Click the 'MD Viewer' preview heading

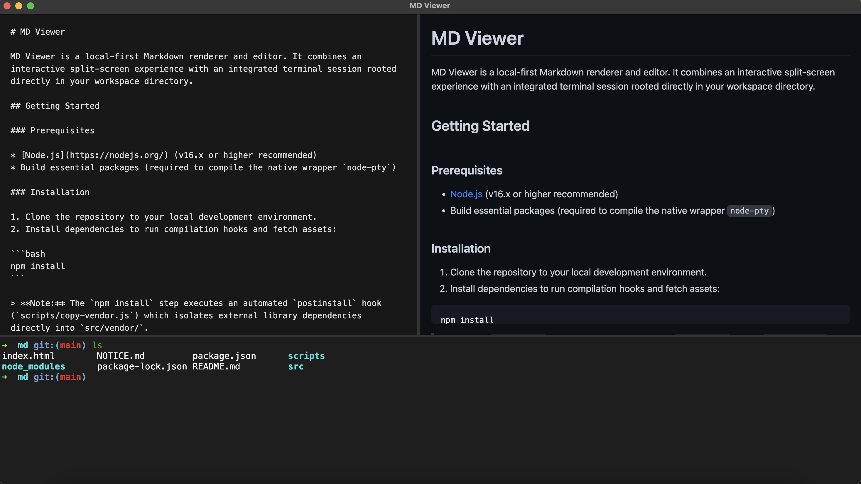click(477, 38)
